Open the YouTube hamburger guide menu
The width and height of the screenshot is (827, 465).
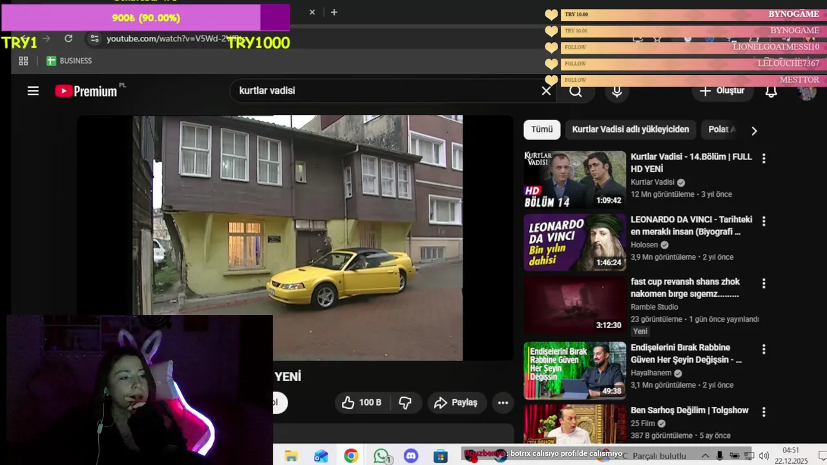[33, 91]
